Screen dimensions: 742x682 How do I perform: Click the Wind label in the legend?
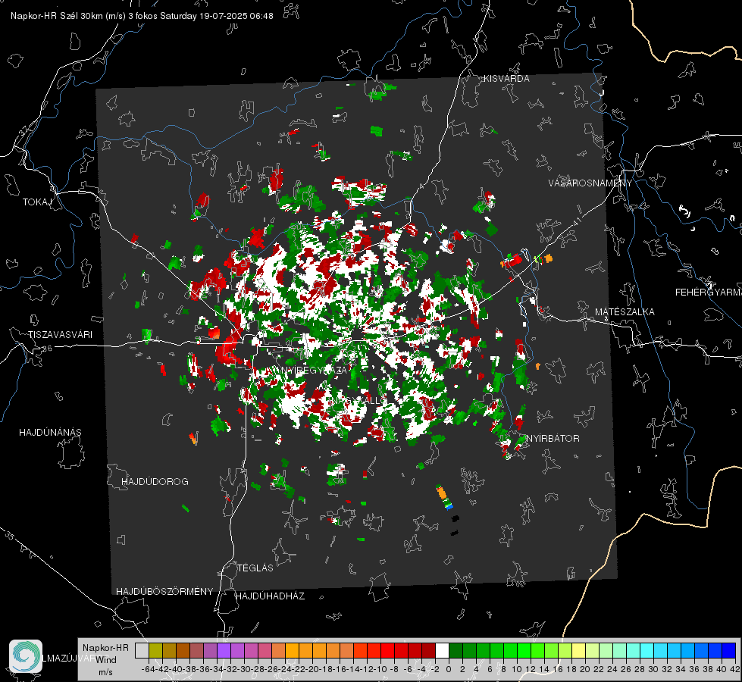[106, 660]
